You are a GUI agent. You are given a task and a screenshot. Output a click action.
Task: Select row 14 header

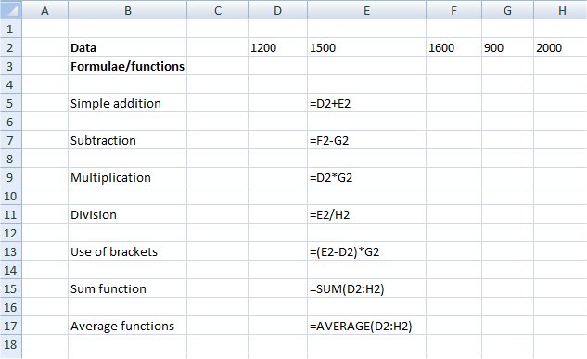[11, 270]
